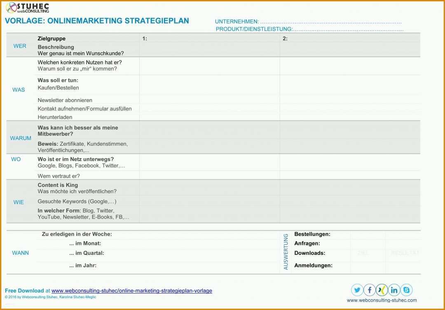The image size is (445, 310).
Task: Click the 'Wem vertraut er?' row
Action: pos(59,176)
